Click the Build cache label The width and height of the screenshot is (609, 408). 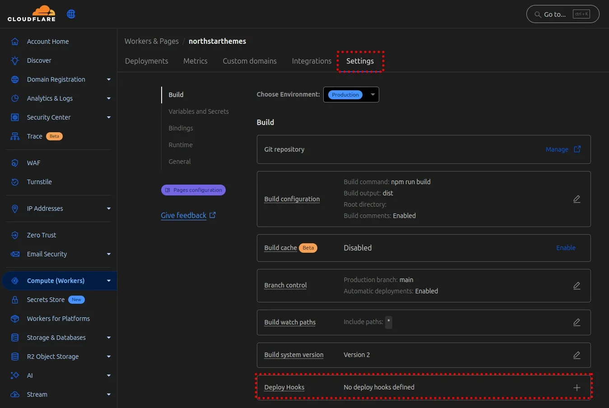[281, 248]
